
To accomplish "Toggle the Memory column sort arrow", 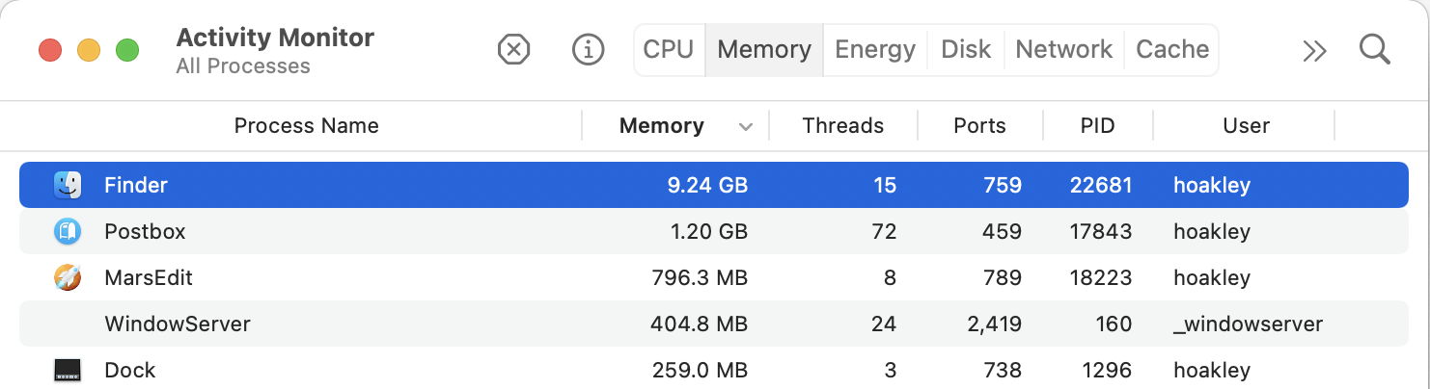I will pos(745,126).
